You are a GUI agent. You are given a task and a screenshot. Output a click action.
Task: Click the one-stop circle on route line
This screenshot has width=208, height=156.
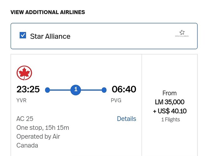[75, 90]
